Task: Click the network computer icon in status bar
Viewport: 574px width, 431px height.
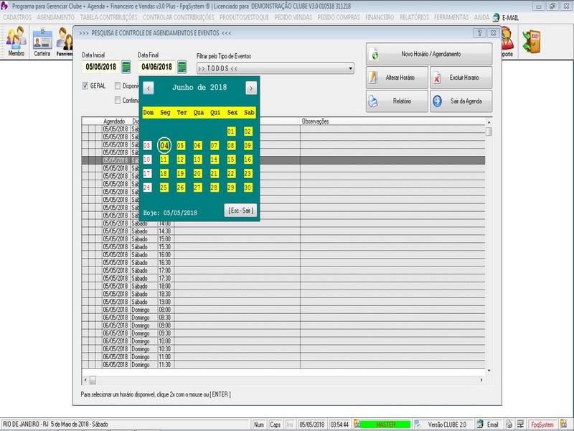Action: point(521,425)
